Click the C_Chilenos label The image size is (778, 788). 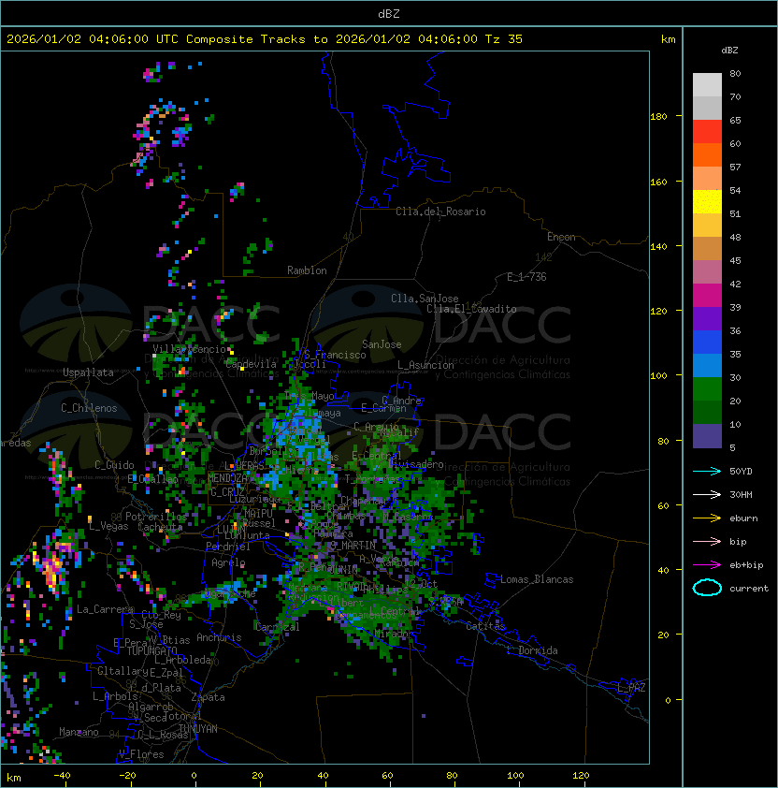[89, 408]
